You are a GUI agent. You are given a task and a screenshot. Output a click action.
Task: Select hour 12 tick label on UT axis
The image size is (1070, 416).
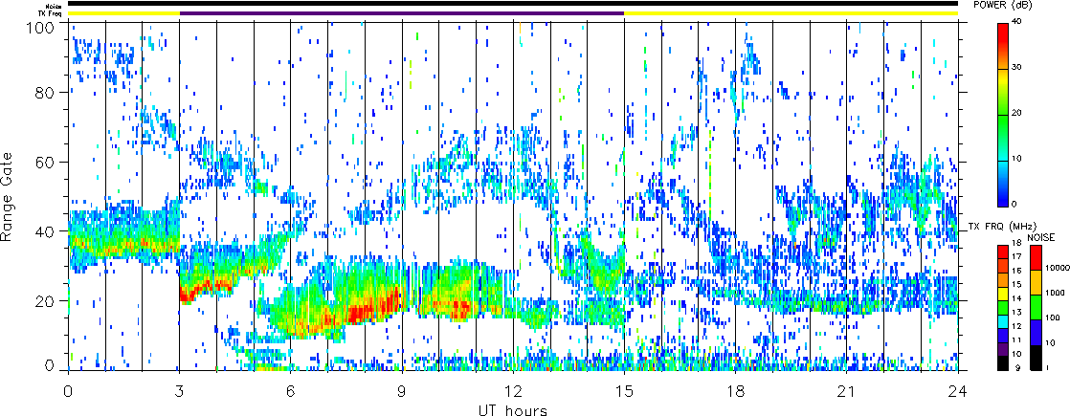513,392
